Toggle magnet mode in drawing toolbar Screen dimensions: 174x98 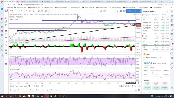(6, 50)
